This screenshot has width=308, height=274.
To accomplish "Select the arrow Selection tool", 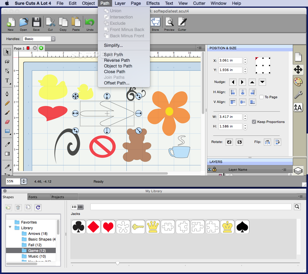I will click(7, 52).
